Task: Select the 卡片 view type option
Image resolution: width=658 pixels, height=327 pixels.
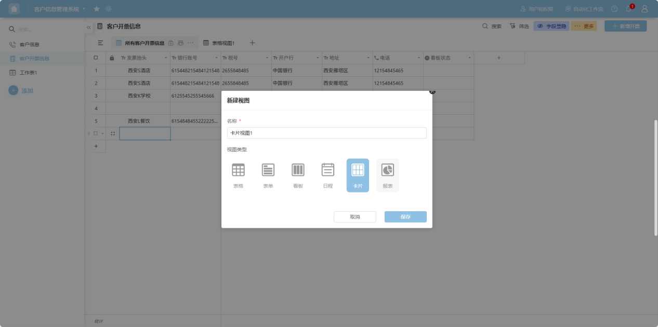Action: point(358,175)
